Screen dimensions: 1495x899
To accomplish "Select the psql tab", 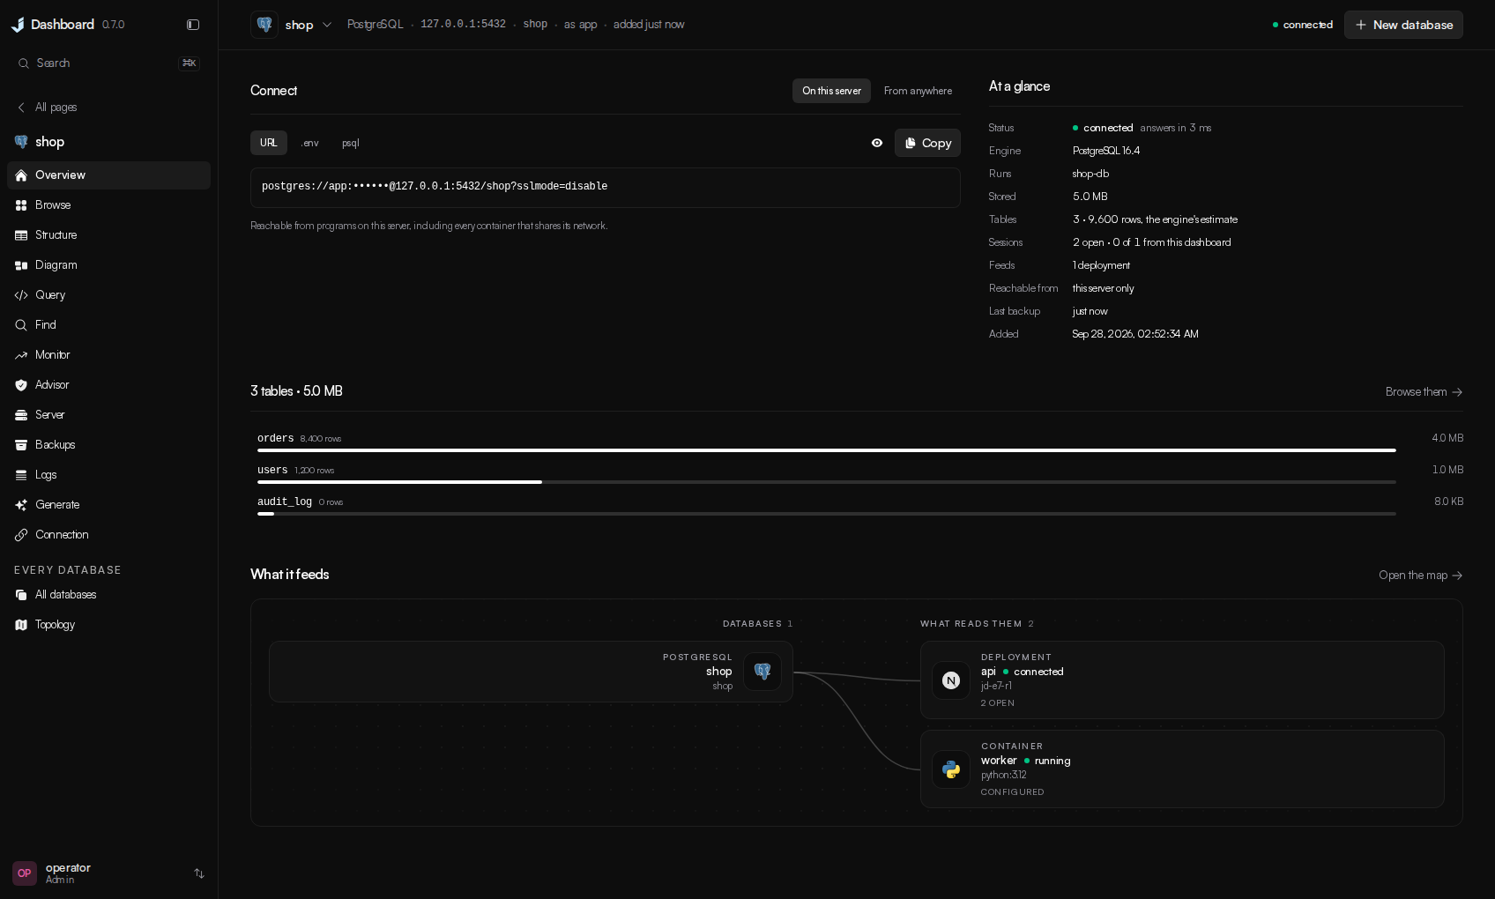I will pyautogui.click(x=351, y=143).
